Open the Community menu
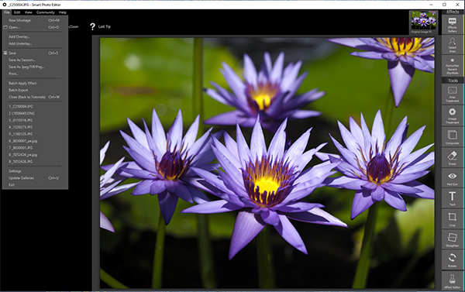This screenshot has height=292, width=465. pyautogui.click(x=46, y=12)
